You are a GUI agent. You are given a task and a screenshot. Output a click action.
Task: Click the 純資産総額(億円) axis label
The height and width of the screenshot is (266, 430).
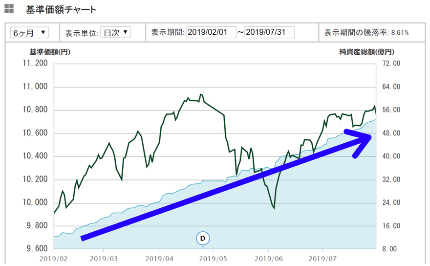[x=366, y=52]
